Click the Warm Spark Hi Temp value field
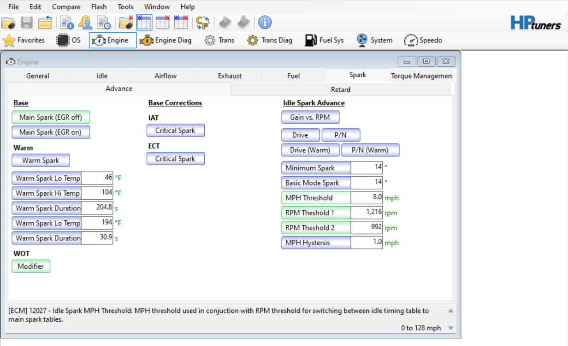This screenshot has height=346, width=568. [97, 193]
